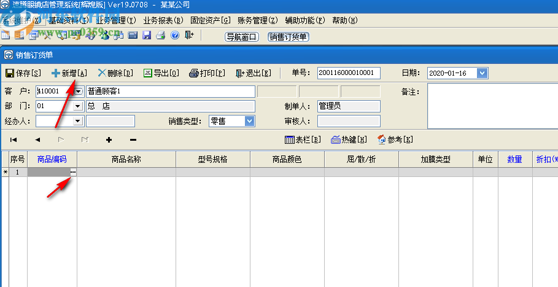Click 商品颜色 column header

tap(287, 159)
